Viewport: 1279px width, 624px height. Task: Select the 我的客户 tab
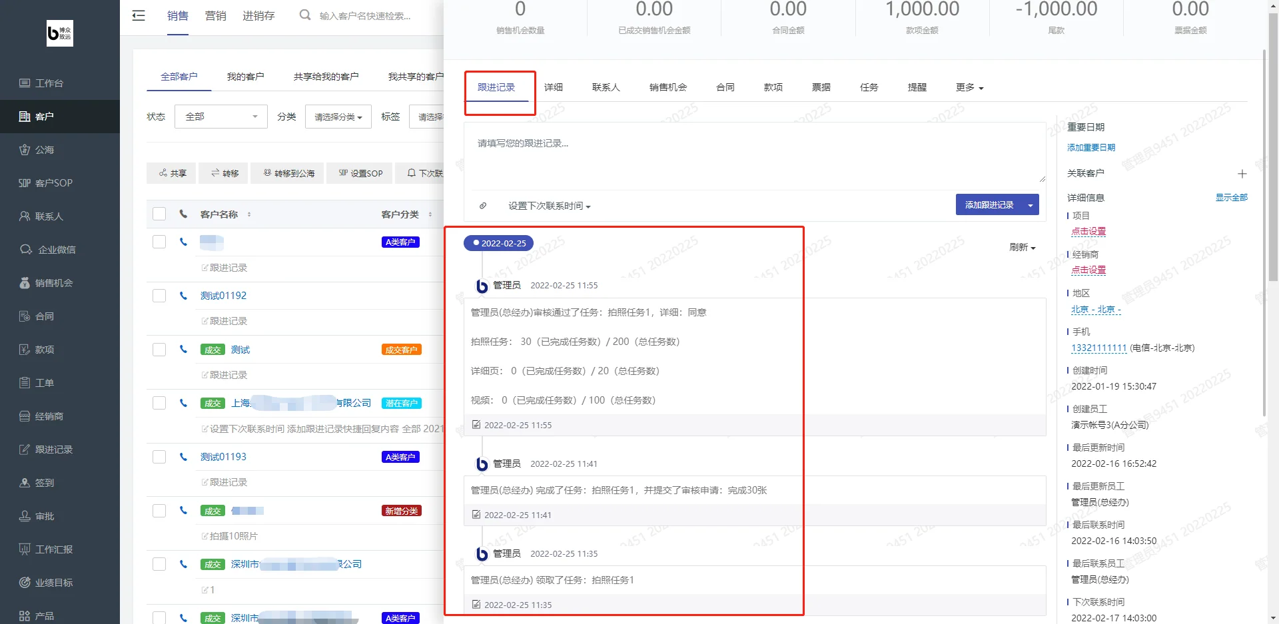245,77
